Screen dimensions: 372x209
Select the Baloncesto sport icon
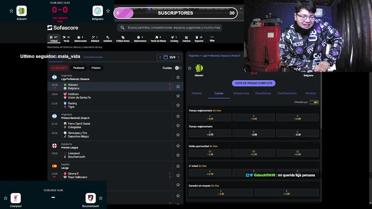(x=81, y=39)
